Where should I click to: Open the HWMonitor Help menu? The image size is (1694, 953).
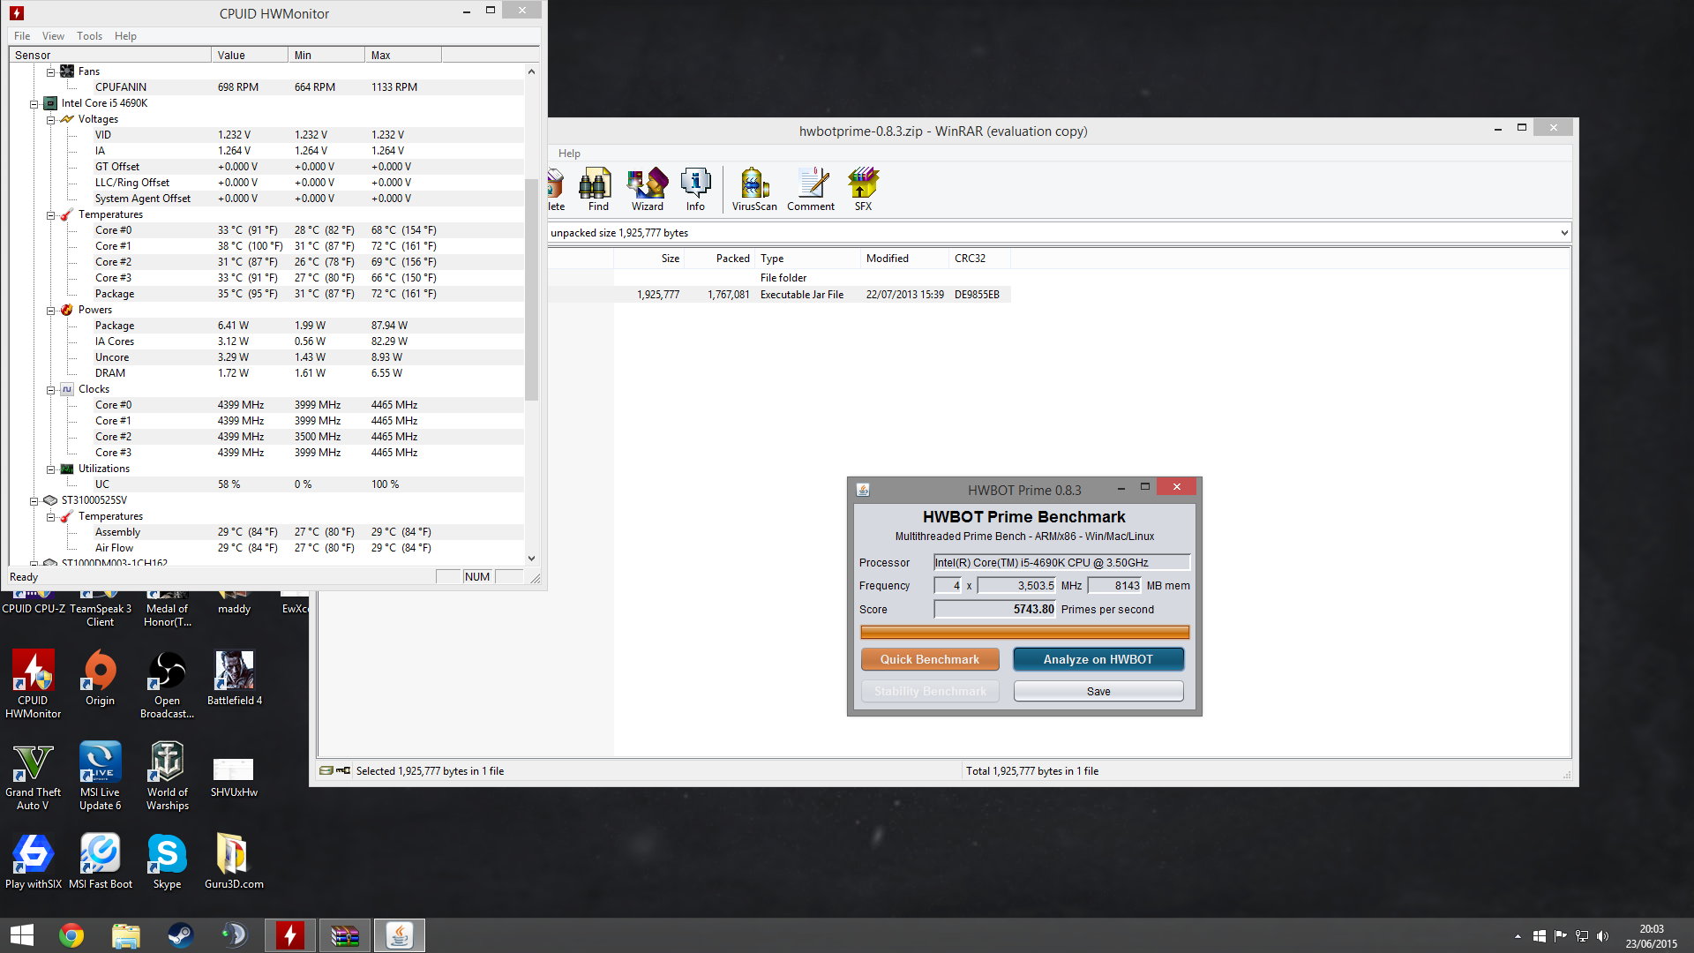(125, 36)
